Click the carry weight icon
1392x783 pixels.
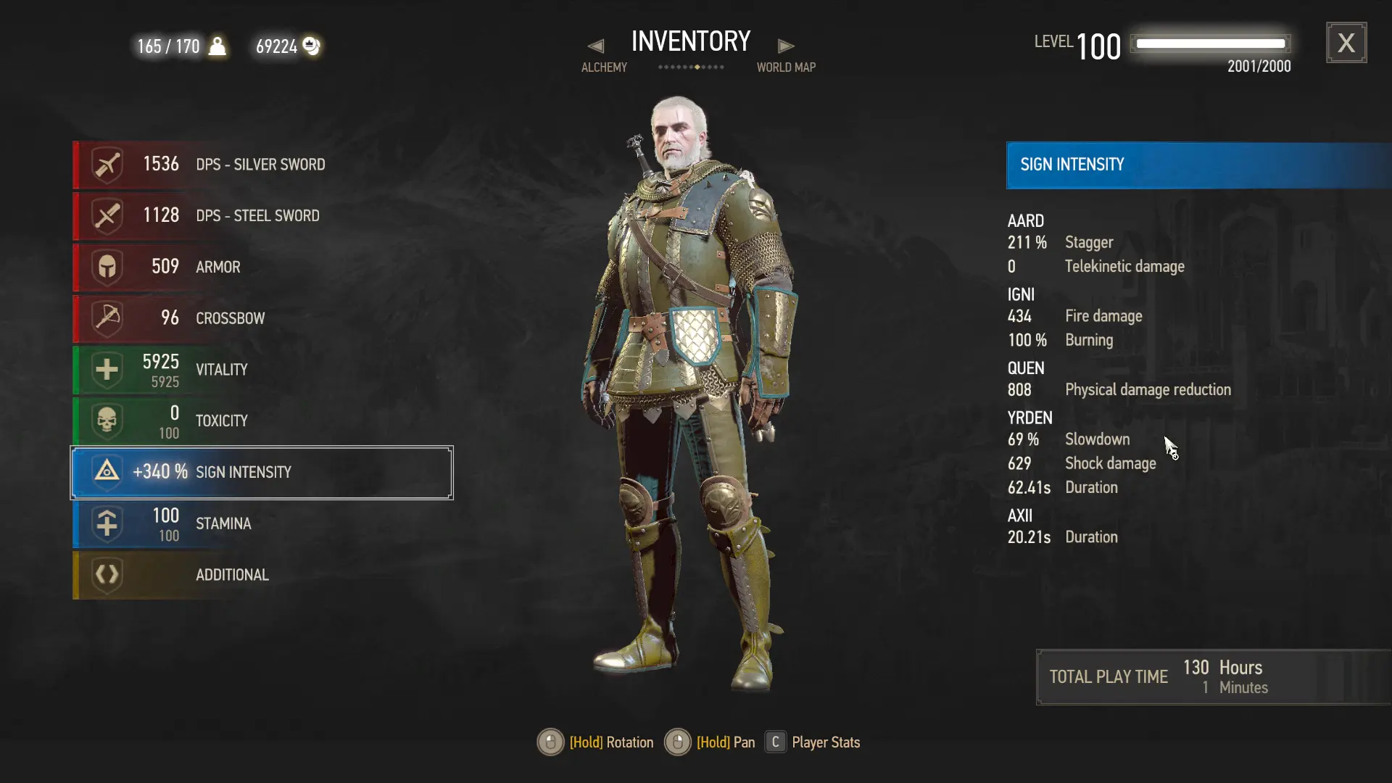(x=217, y=46)
